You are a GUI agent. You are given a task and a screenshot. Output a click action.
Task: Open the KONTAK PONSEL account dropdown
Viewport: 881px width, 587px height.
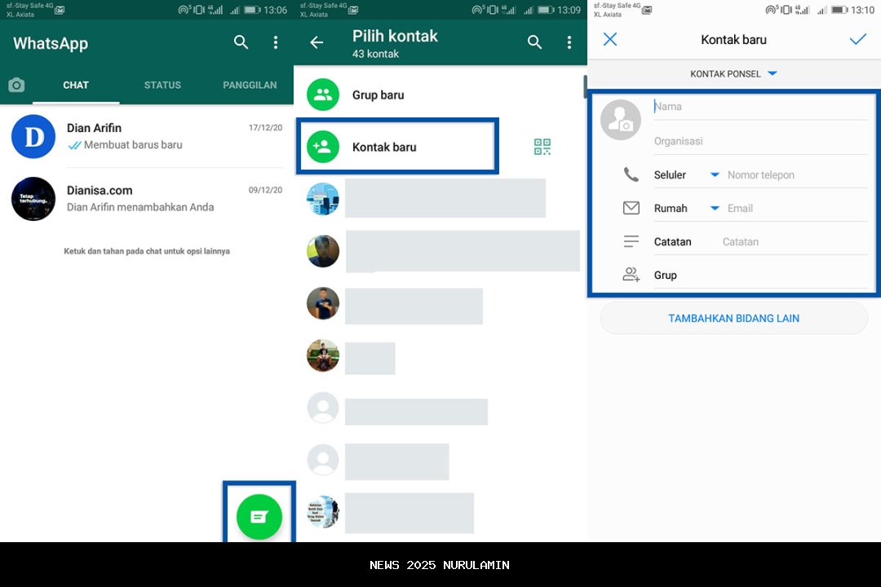point(734,73)
